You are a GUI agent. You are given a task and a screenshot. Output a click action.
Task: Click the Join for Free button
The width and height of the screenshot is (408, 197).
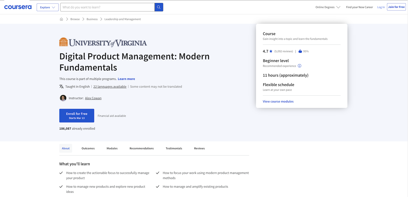[396, 7]
